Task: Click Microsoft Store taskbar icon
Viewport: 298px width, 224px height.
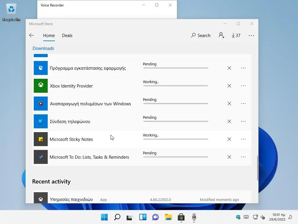Action: pos(181,217)
